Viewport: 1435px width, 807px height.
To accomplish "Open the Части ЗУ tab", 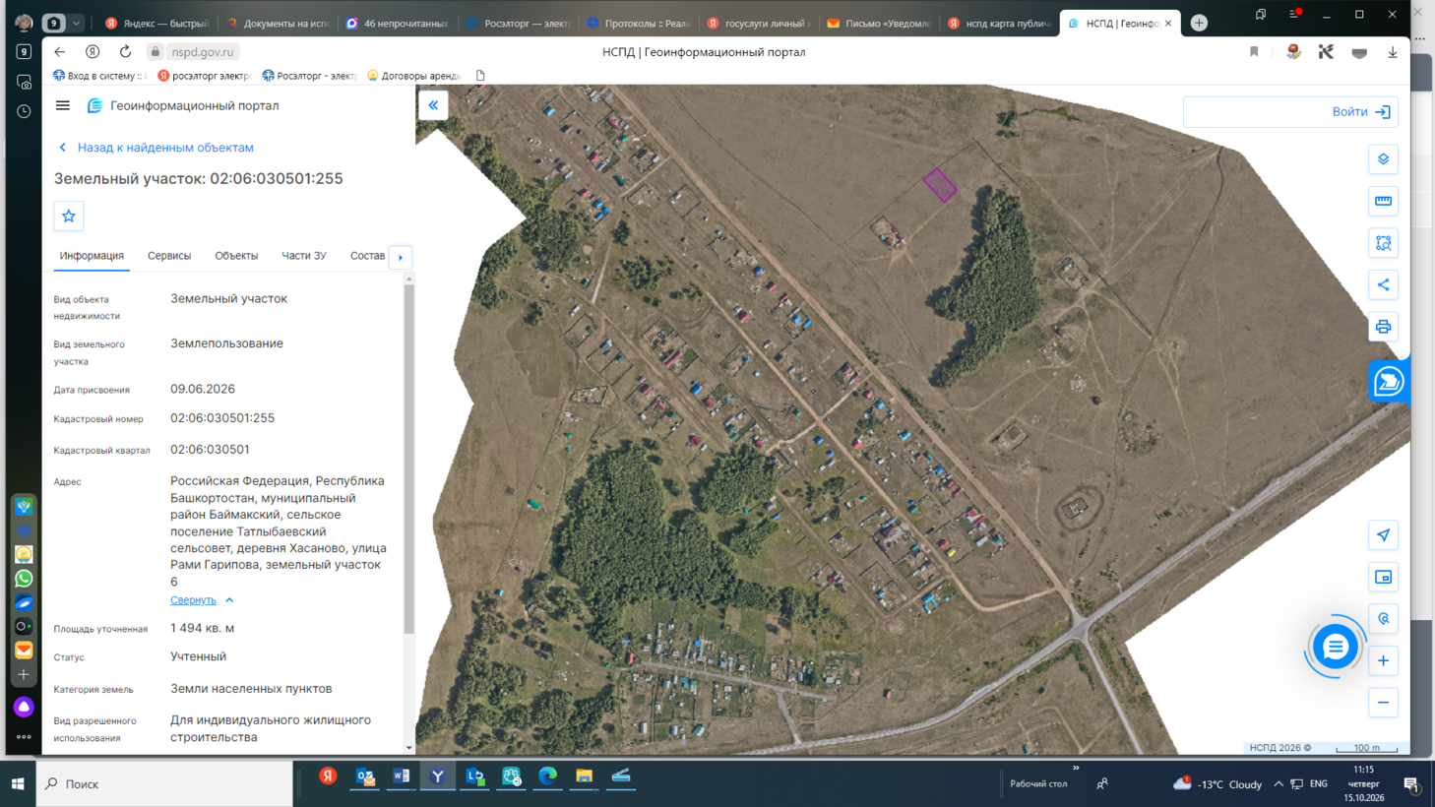I will pyautogui.click(x=304, y=256).
